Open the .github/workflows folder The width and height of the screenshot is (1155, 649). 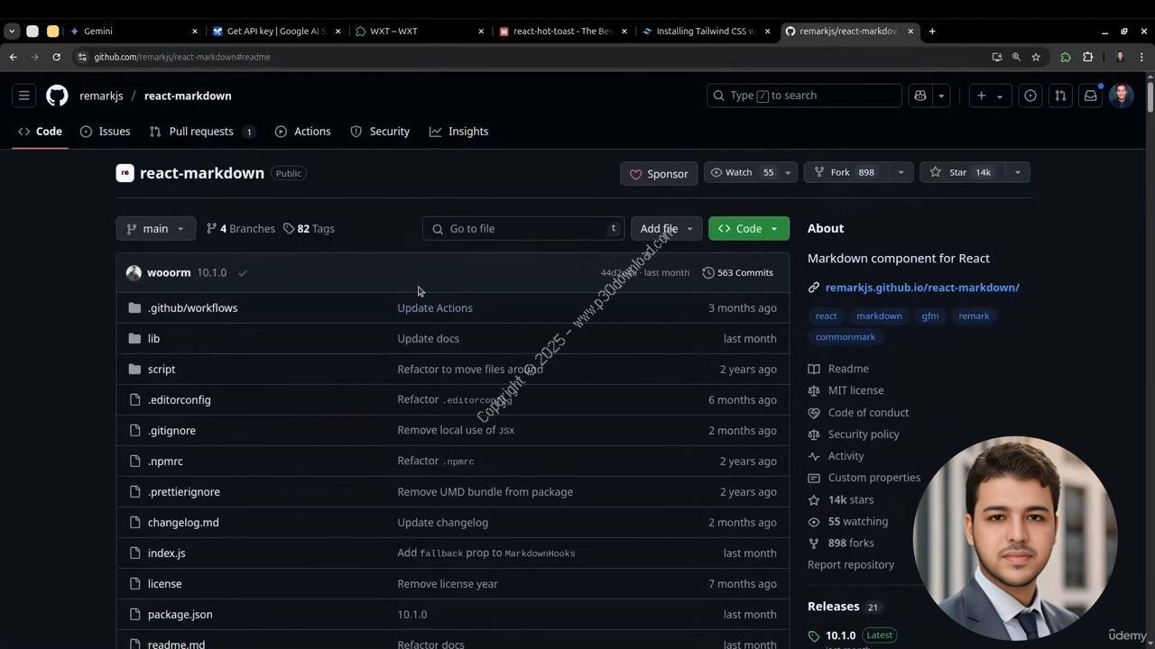pyautogui.click(x=193, y=308)
